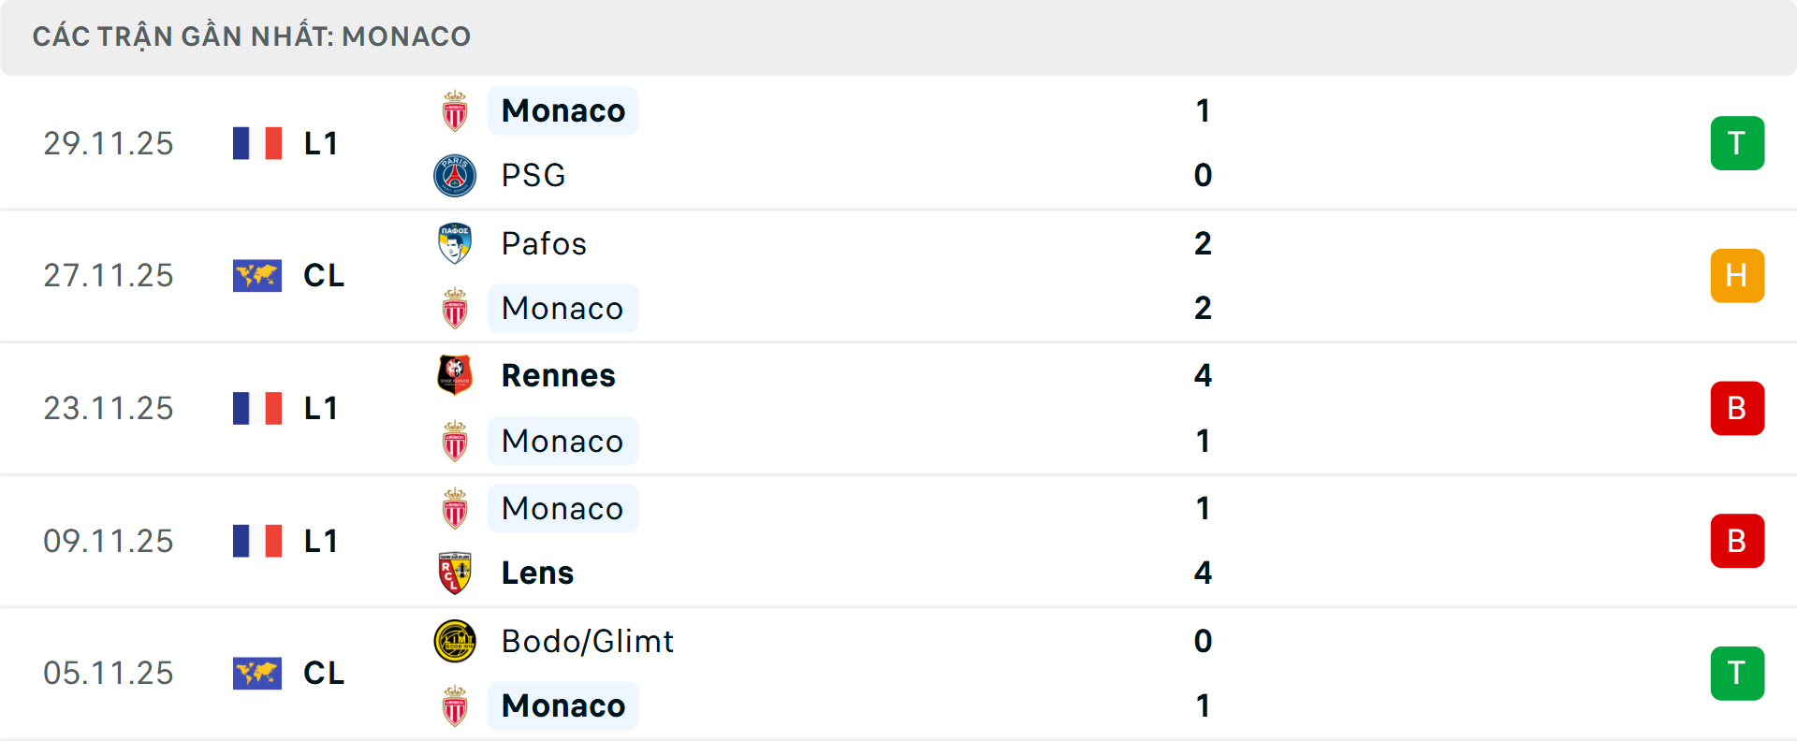Click the French flag next to L1
The height and width of the screenshot is (741, 1797).
pos(256,142)
